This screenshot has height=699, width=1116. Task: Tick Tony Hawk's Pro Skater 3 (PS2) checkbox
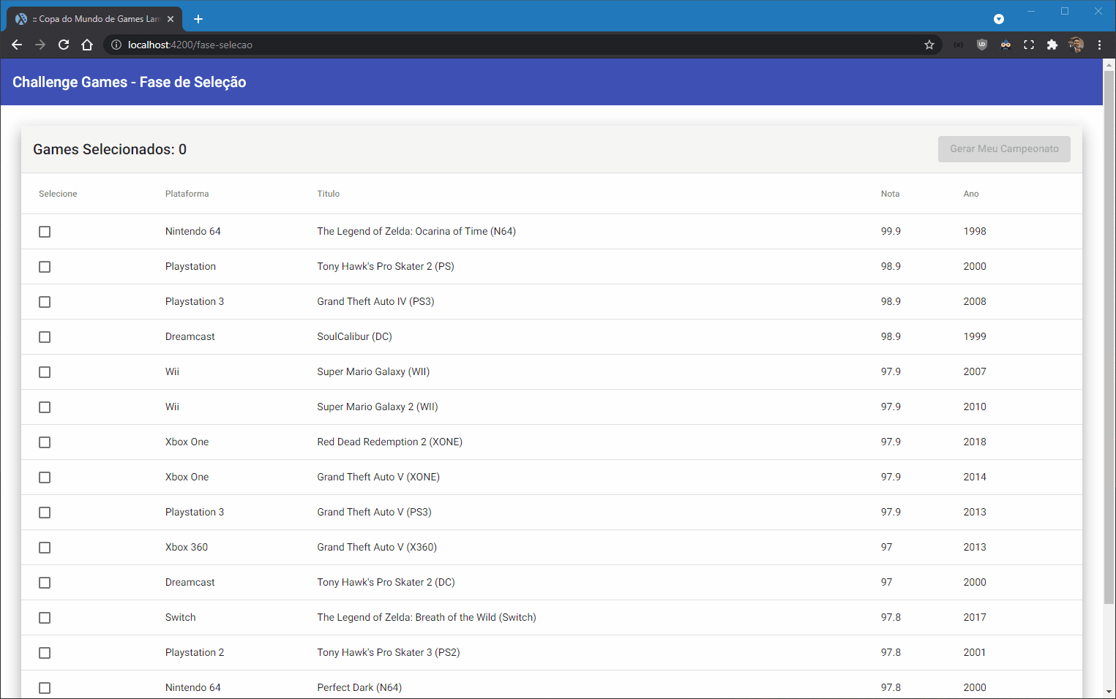tap(45, 653)
